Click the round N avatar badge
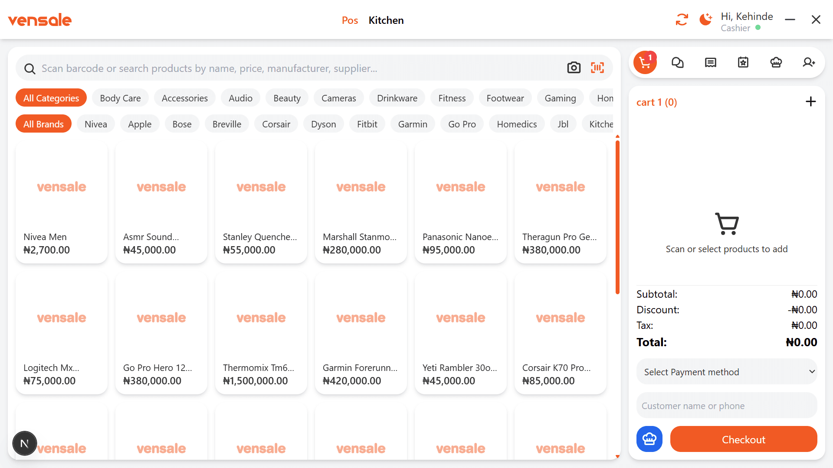The height and width of the screenshot is (468, 833). pos(25,443)
